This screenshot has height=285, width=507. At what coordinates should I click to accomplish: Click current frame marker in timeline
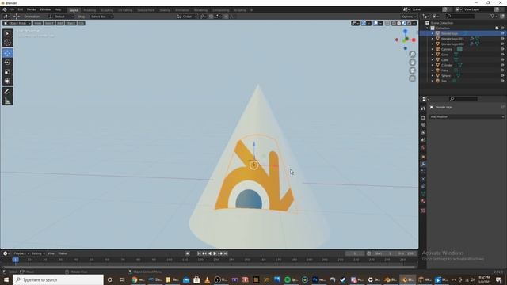tap(15, 260)
